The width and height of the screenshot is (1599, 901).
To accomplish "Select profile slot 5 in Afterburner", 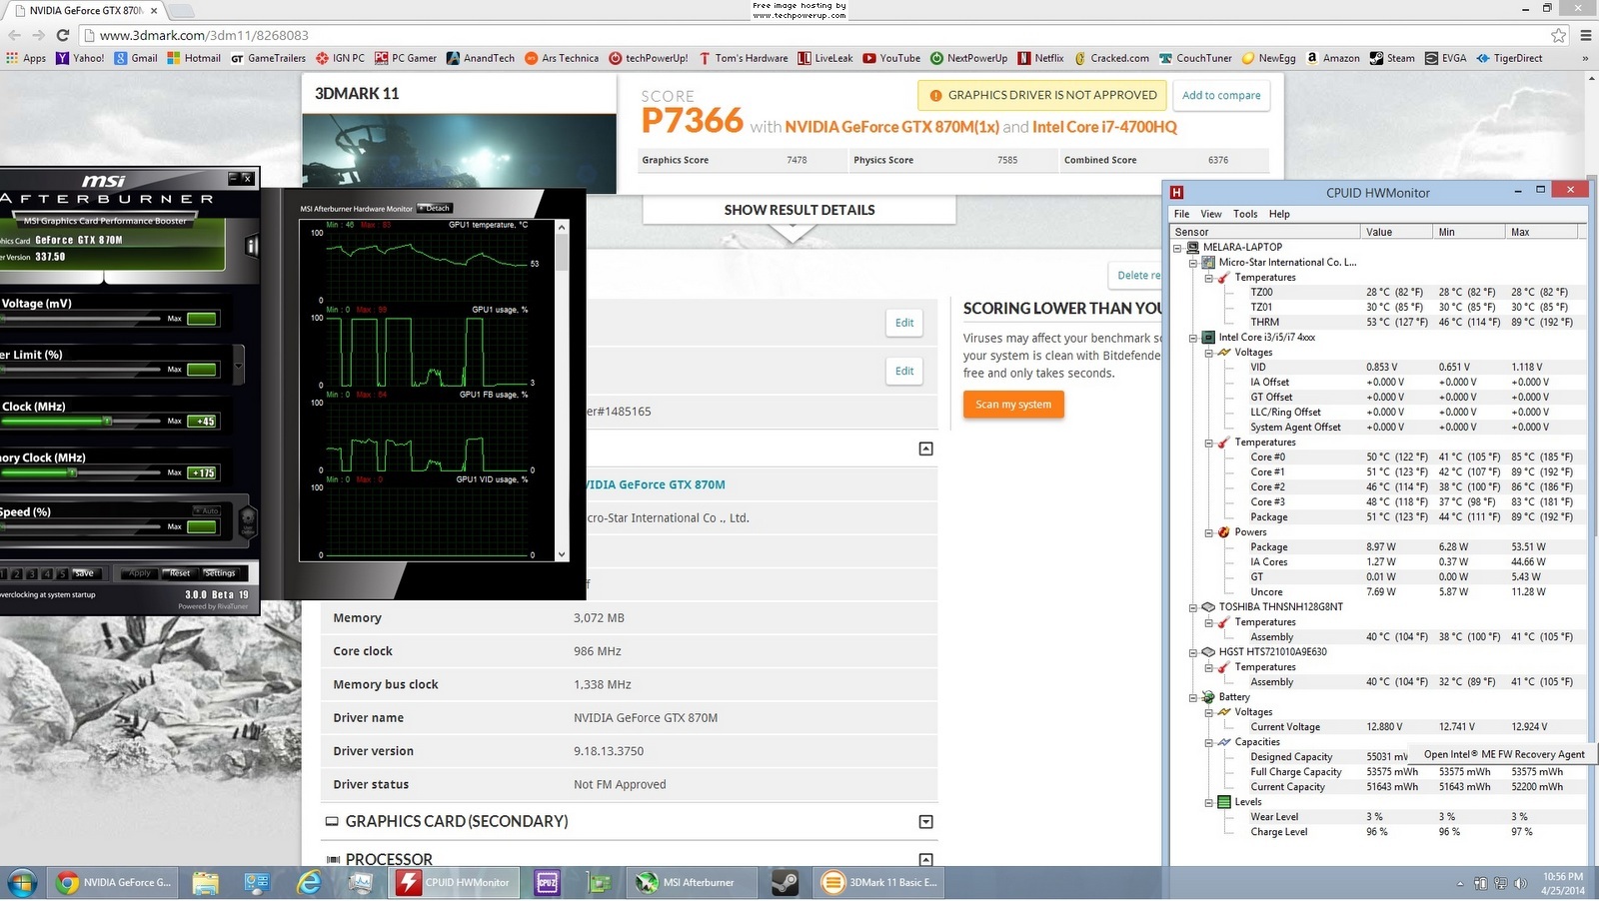I will (61, 573).
